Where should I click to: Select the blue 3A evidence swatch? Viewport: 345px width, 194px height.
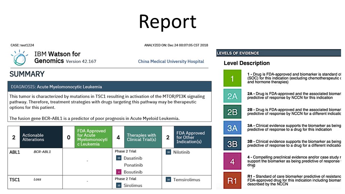(233, 128)
